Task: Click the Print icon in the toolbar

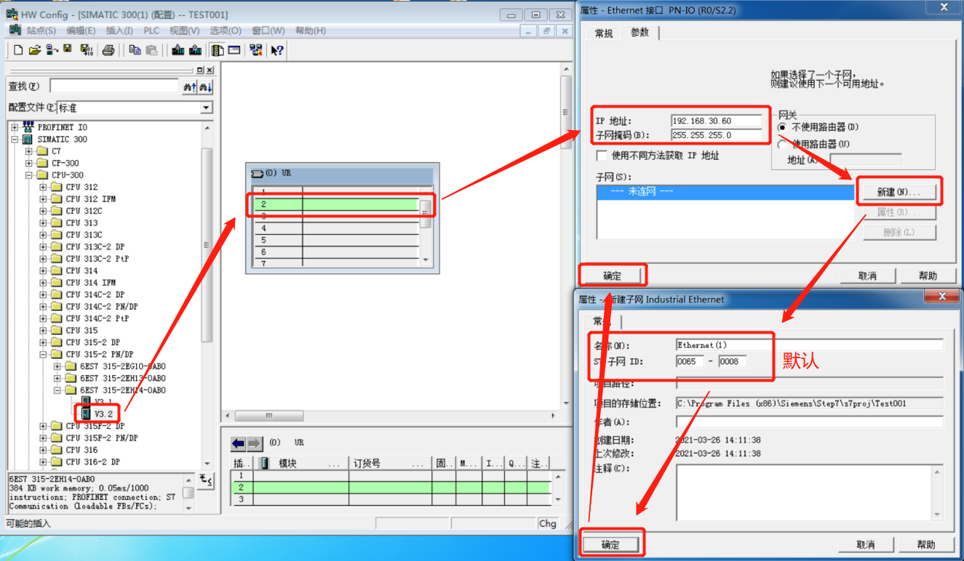Action: pyautogui.click(x=108, y=49)
